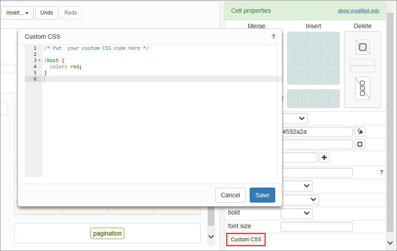397x251 pixels.
Task: Click the Redo button
Action: pos(71,13)
